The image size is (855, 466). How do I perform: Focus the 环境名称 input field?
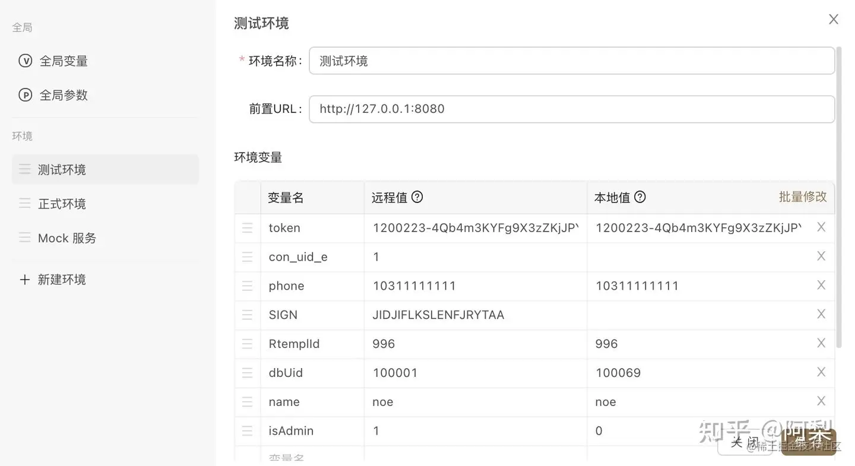click(x=572, y=61)
